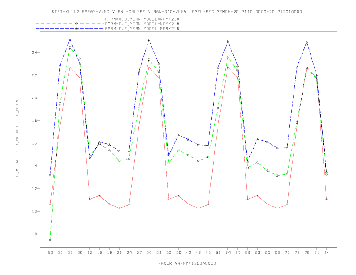356x275 pixels.
Task: Click x-axis forecast hour label 03
Action: coord(60,253)
